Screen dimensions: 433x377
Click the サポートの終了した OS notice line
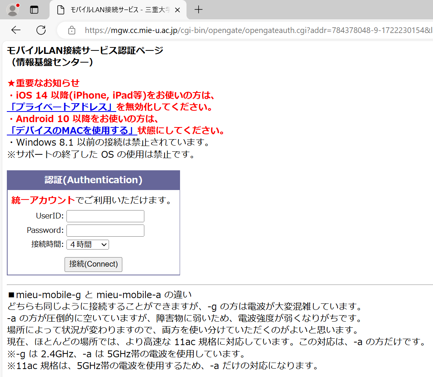[101, 154]
